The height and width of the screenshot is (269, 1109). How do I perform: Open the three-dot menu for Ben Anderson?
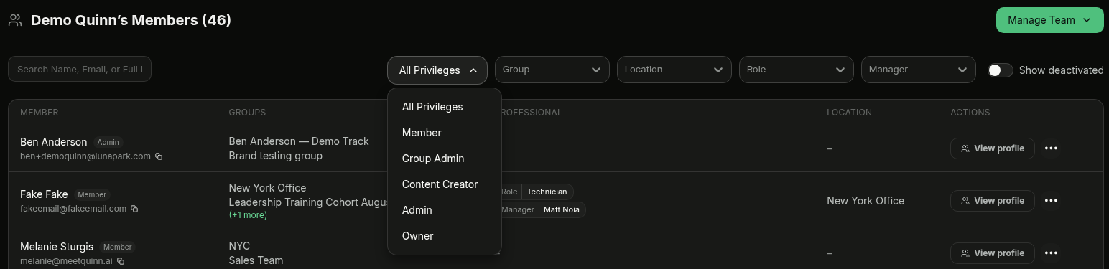point(1051,148)
